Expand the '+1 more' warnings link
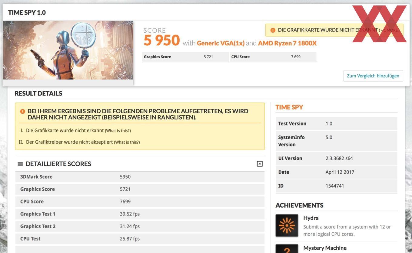This screenshot has width=412, height=253. pyautogui.click(x=390, y=30)
